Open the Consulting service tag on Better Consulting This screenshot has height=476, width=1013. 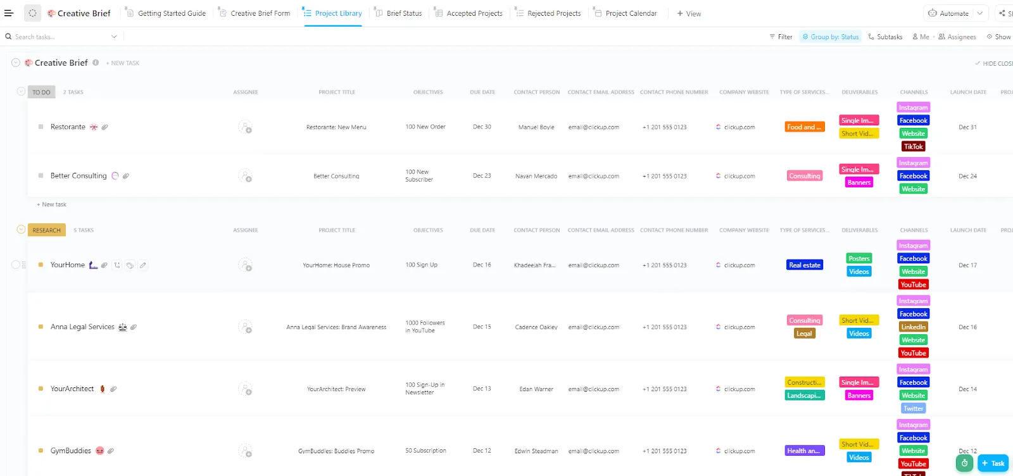805,176
